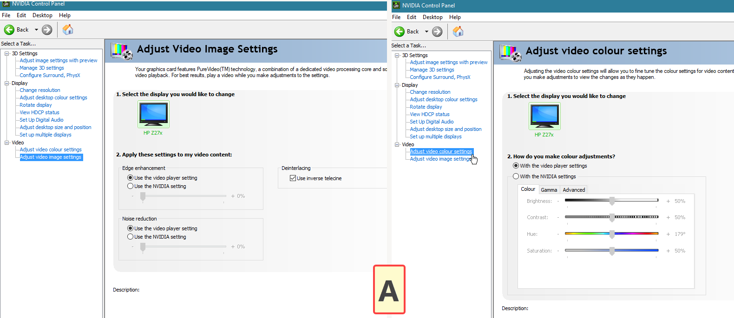Open Adjust desktop colour settings, left window
The width and height of the screenshot is (734, 318).
click(53, 97)
